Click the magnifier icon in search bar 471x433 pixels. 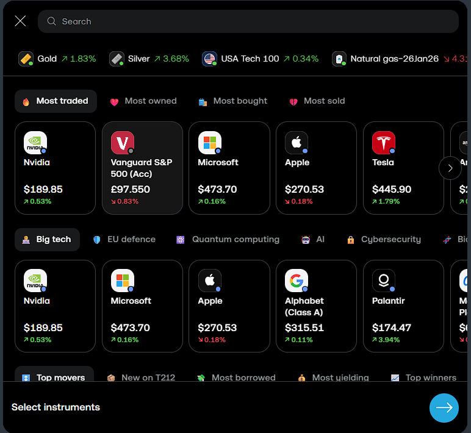(52, 21)
